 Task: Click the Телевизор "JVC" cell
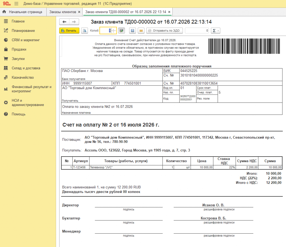126,167
